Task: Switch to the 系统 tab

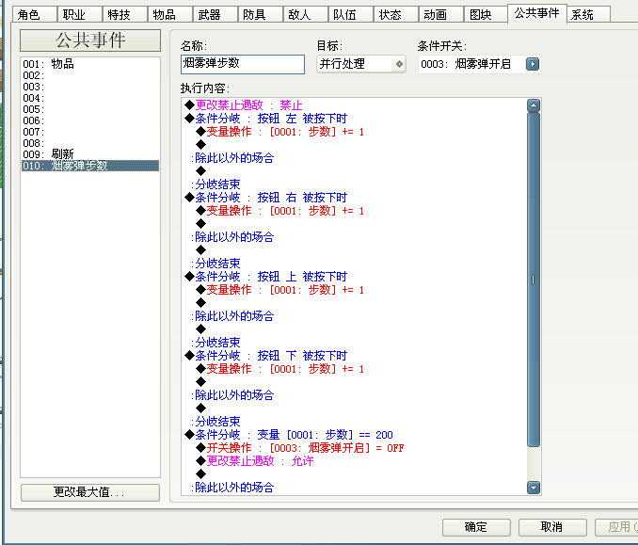Action: click(x=588, y=15)
